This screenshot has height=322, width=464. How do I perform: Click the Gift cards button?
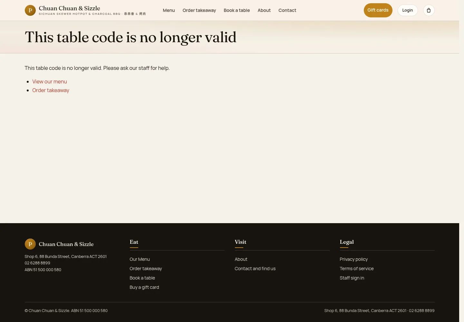click(378, 10)
